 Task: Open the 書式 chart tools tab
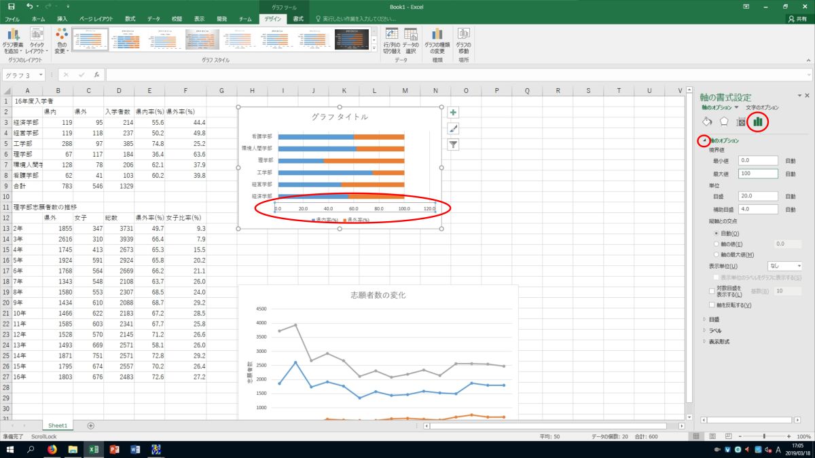[x=298, y=20]
